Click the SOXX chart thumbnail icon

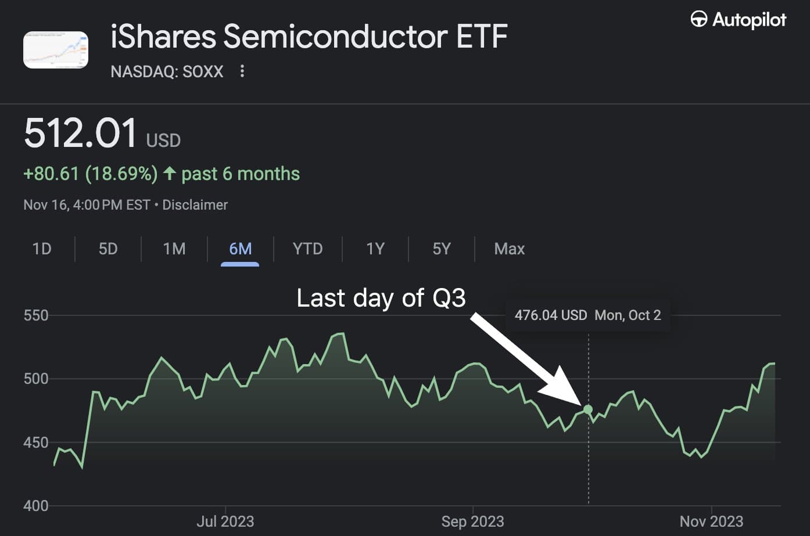[x=56, y=50]
